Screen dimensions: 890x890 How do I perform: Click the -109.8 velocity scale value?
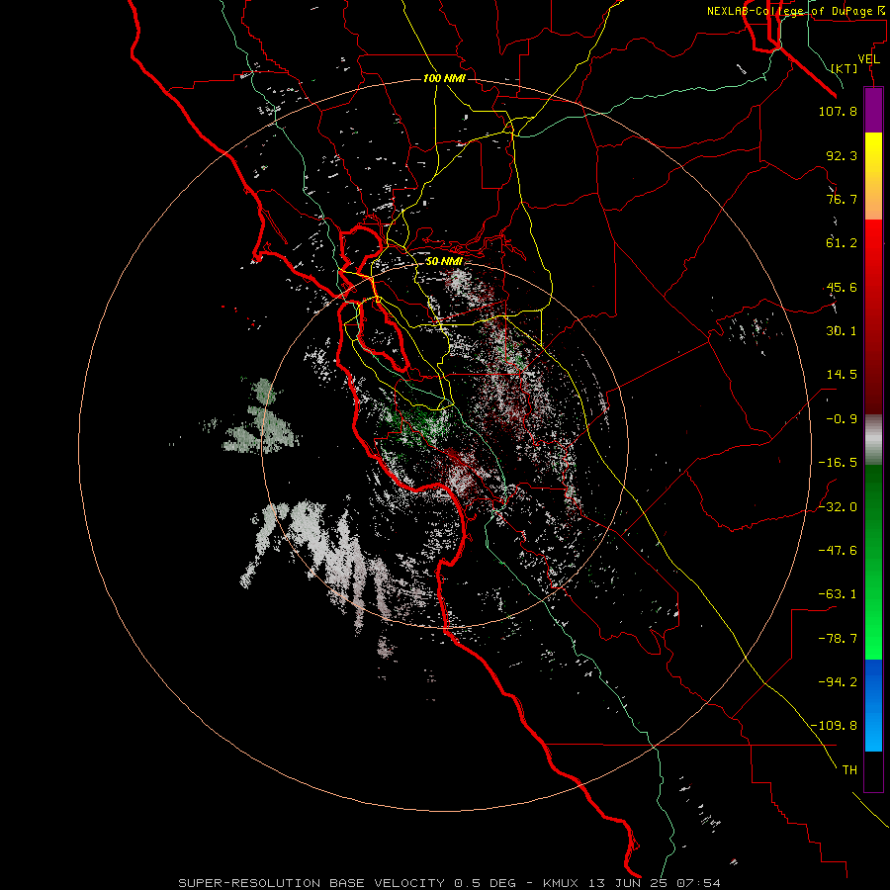pyautogui.click(x=834, y=726)
